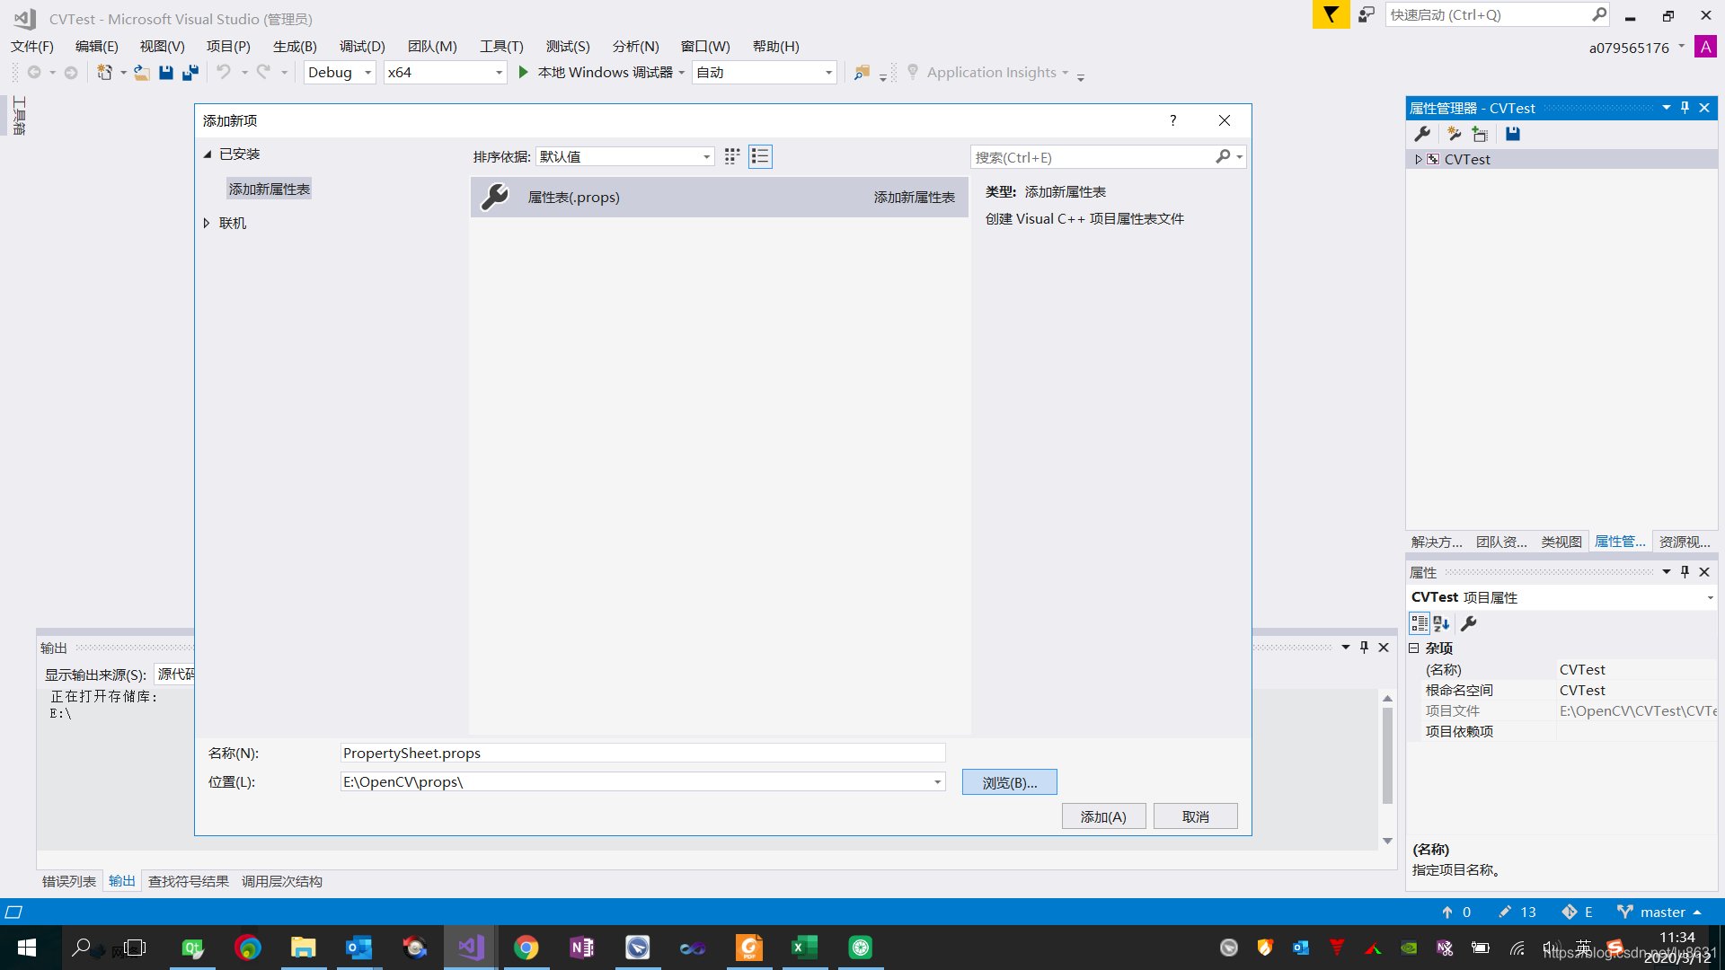Toggle alphabetical sort in Properties panel
Image resolution: width=1725 pixels, height=970 pixels.
tap(1442, 623)
